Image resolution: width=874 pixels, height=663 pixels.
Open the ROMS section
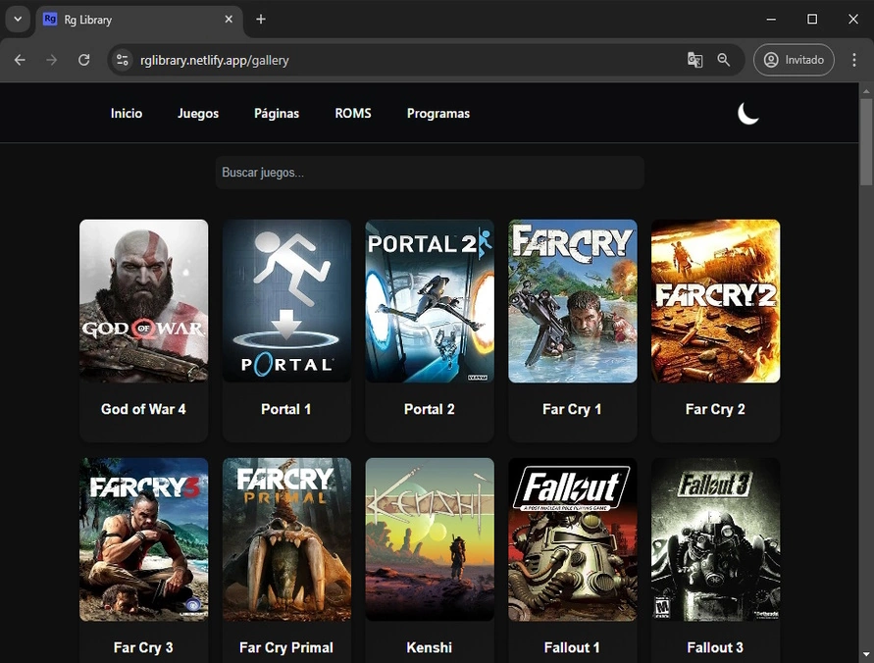(353, 113)
